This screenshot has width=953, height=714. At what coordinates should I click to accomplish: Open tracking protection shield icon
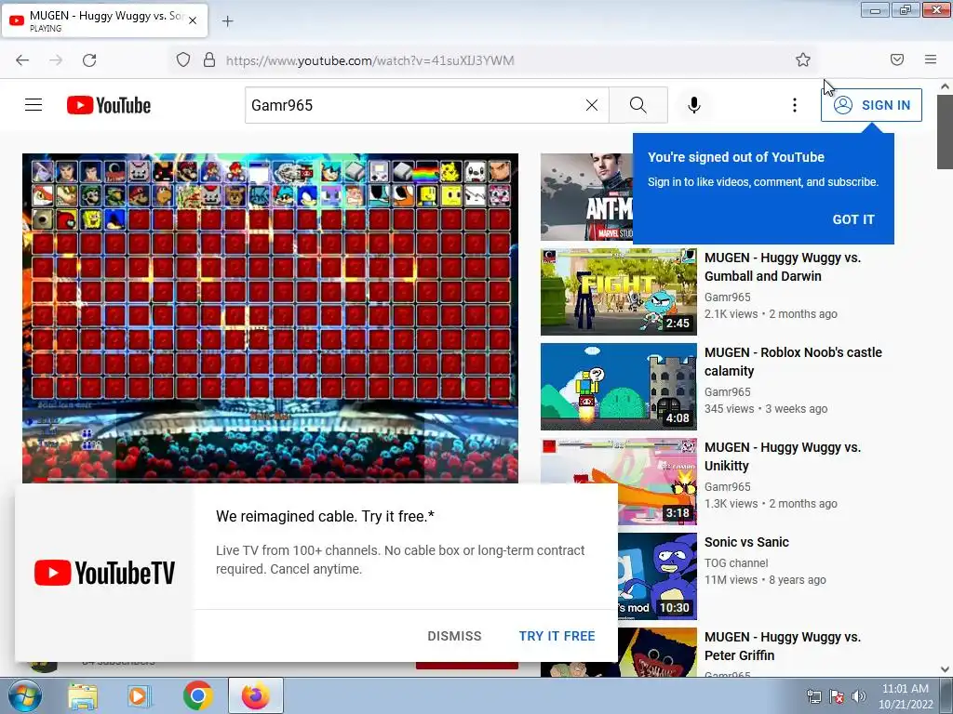pos(183,60)
